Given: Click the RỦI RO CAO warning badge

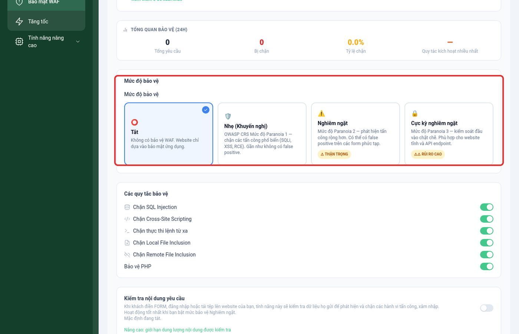Looking at the screenshot, I should (428, 154).
